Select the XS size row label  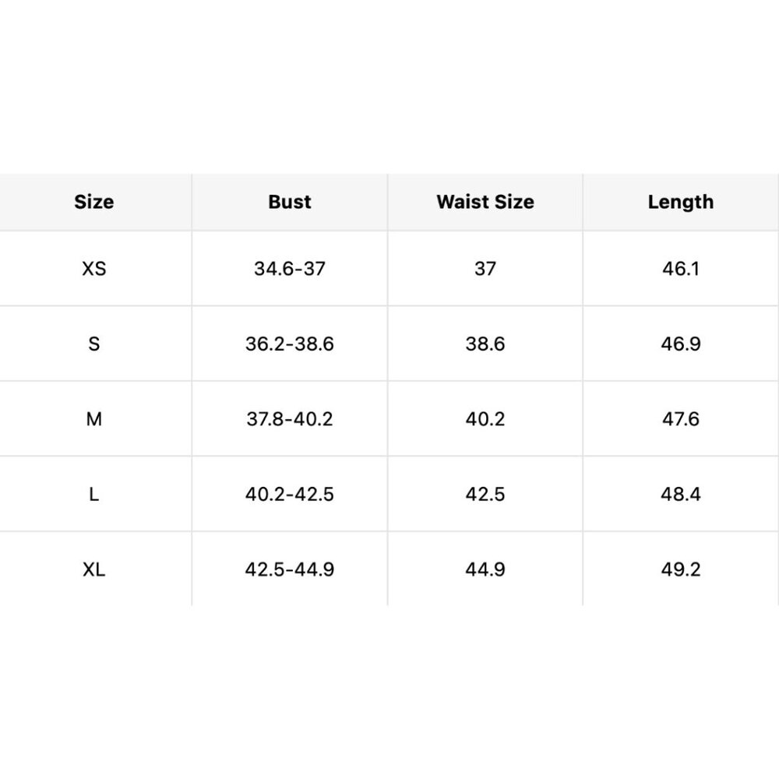(94, 269)
